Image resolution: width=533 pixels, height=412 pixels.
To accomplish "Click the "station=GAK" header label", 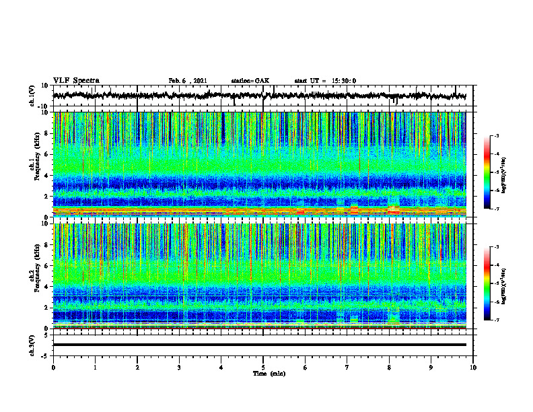I will point(250,81).
